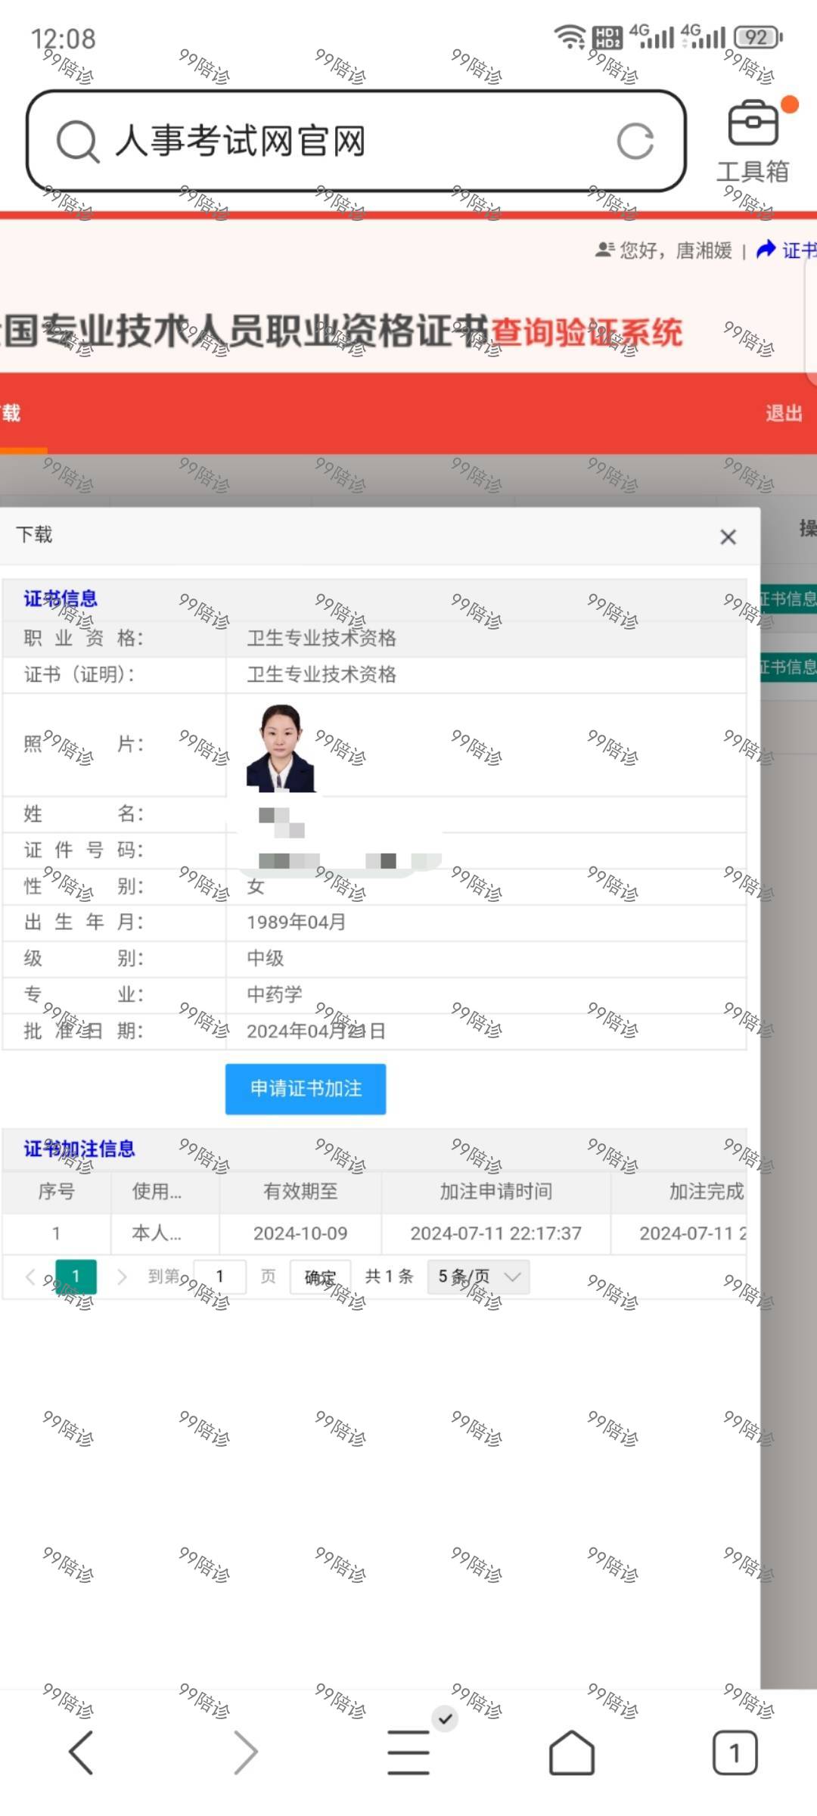The image size is (817, 1816).
Task: Click the blue share arrow icon
Action: 766,249
